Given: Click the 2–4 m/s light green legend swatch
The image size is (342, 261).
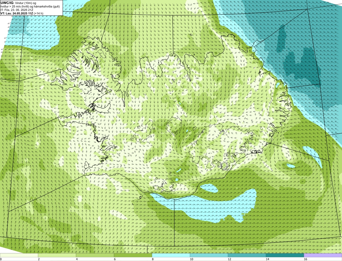Looking at the screenshot, I should [x=57, y=255].
